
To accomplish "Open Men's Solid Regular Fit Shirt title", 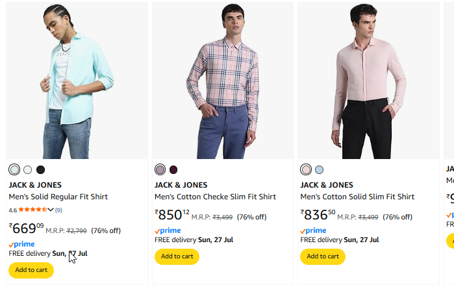I will tap(58, 197).
